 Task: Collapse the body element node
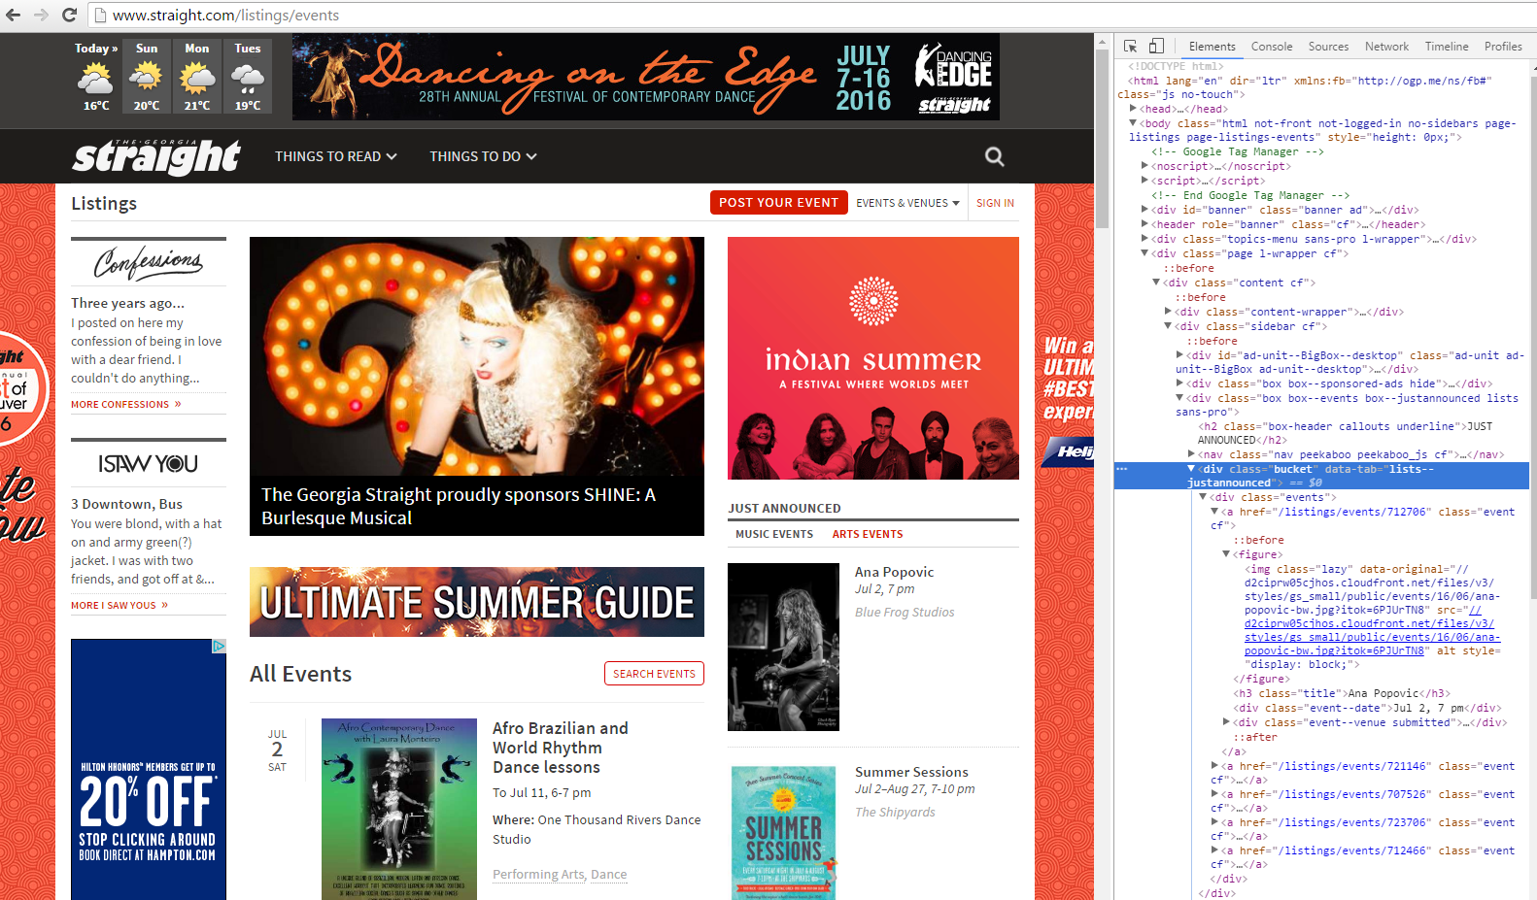[x=1133, y=123]
